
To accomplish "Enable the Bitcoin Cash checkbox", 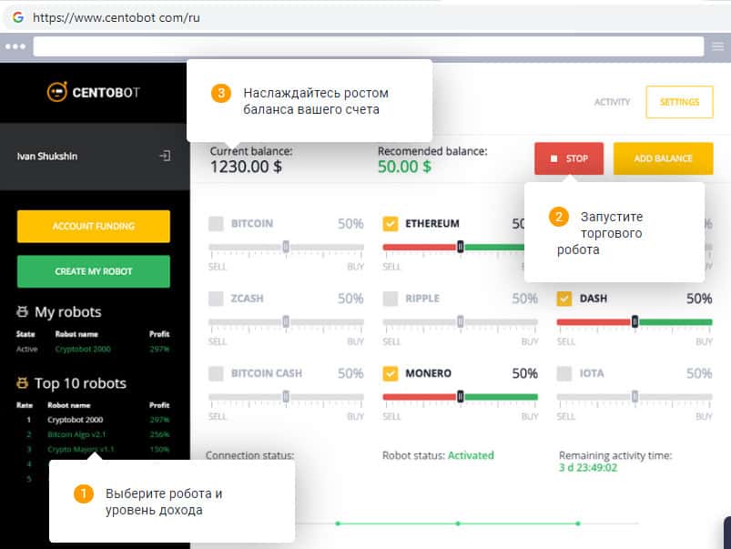I will (216, 373).
